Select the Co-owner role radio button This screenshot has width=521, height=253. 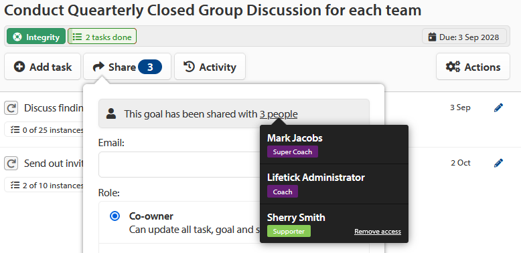(x=115, y=216)
